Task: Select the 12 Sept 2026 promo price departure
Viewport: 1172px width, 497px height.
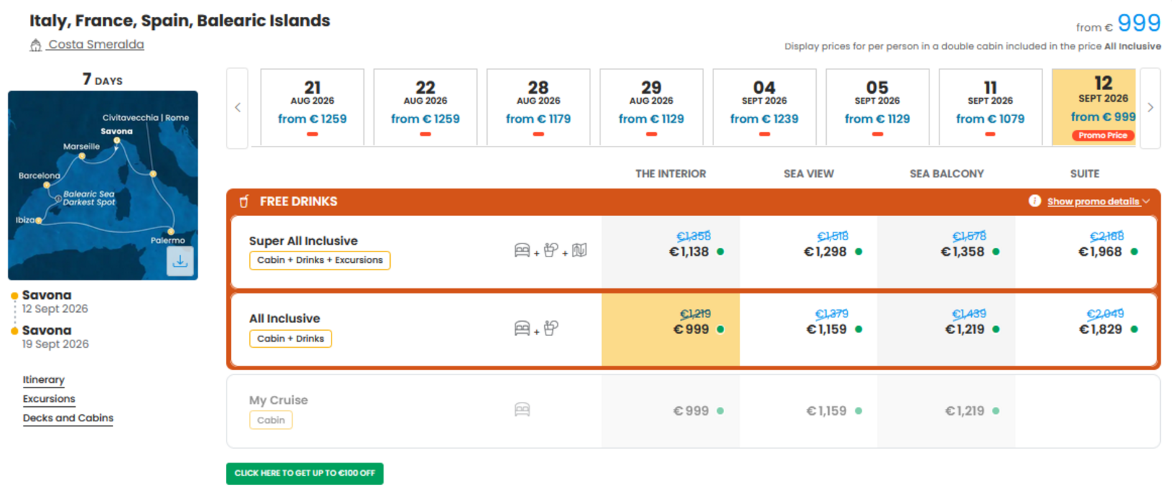Action: click(x=1094, y=107)
